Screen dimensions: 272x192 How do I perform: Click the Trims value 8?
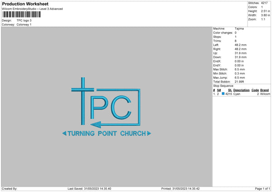point(236,41)
